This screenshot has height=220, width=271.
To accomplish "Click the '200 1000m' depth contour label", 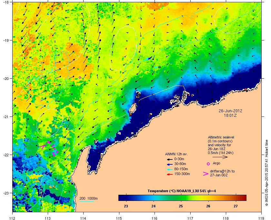I will (x=88, y=199).
